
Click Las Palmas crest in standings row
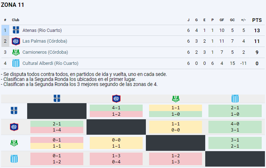point(16,41)
